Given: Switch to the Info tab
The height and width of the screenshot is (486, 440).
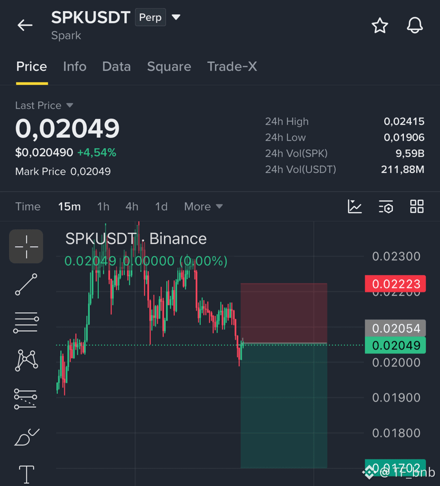Looking at the screenshot, I should [x=75, y=66].
